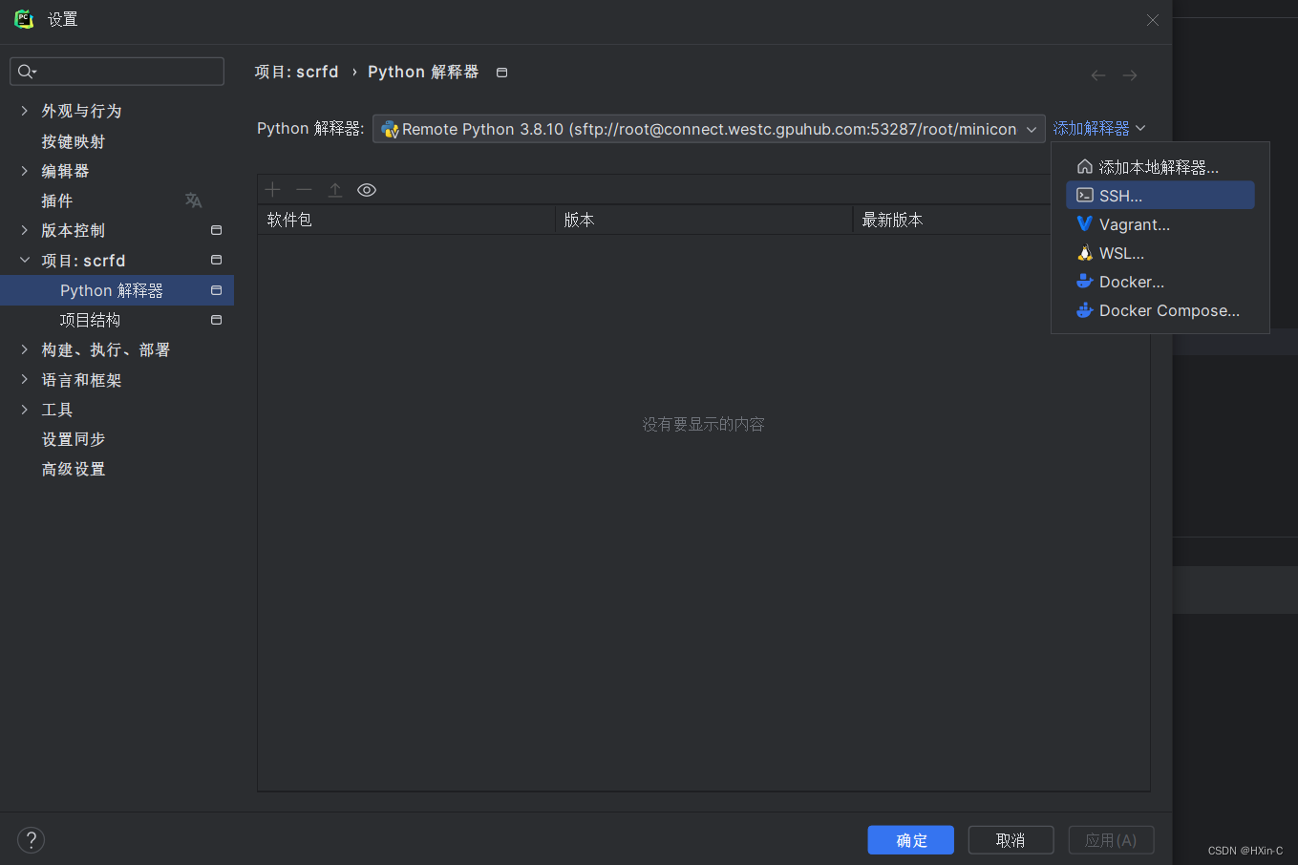Viewport: 1298px width, 865px height.
Task: Go back with the left arrow
Action: point(1098,75)
